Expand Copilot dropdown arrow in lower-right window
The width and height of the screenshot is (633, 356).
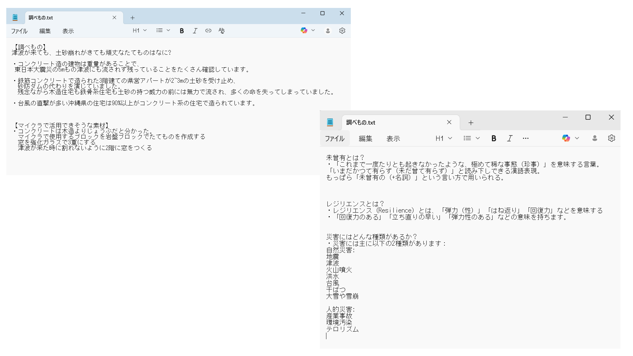(577, 138)
